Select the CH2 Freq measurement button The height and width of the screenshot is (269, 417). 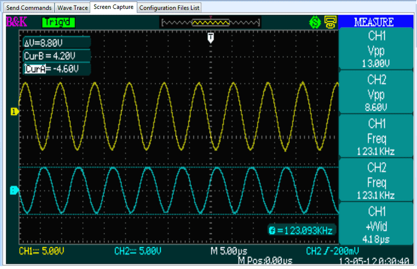pos(377,181)
